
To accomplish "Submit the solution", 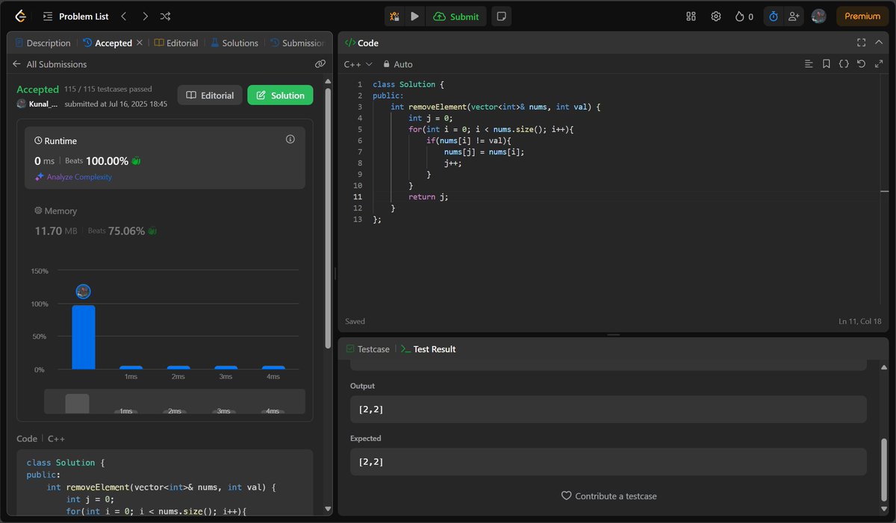I will point(456,16).
